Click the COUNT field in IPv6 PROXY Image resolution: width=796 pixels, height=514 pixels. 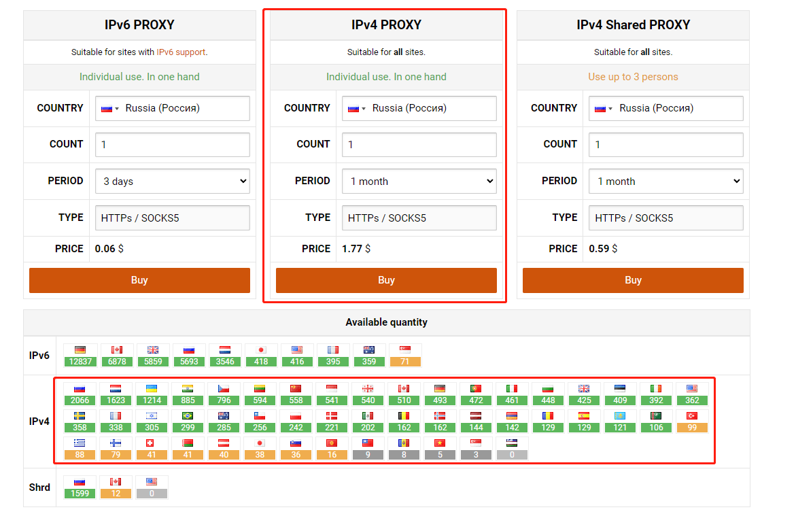[x=173, y=145]
